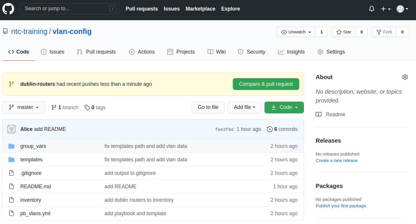Click the commit history clock icon
The image size is (416, 224).
click(270, 129)
